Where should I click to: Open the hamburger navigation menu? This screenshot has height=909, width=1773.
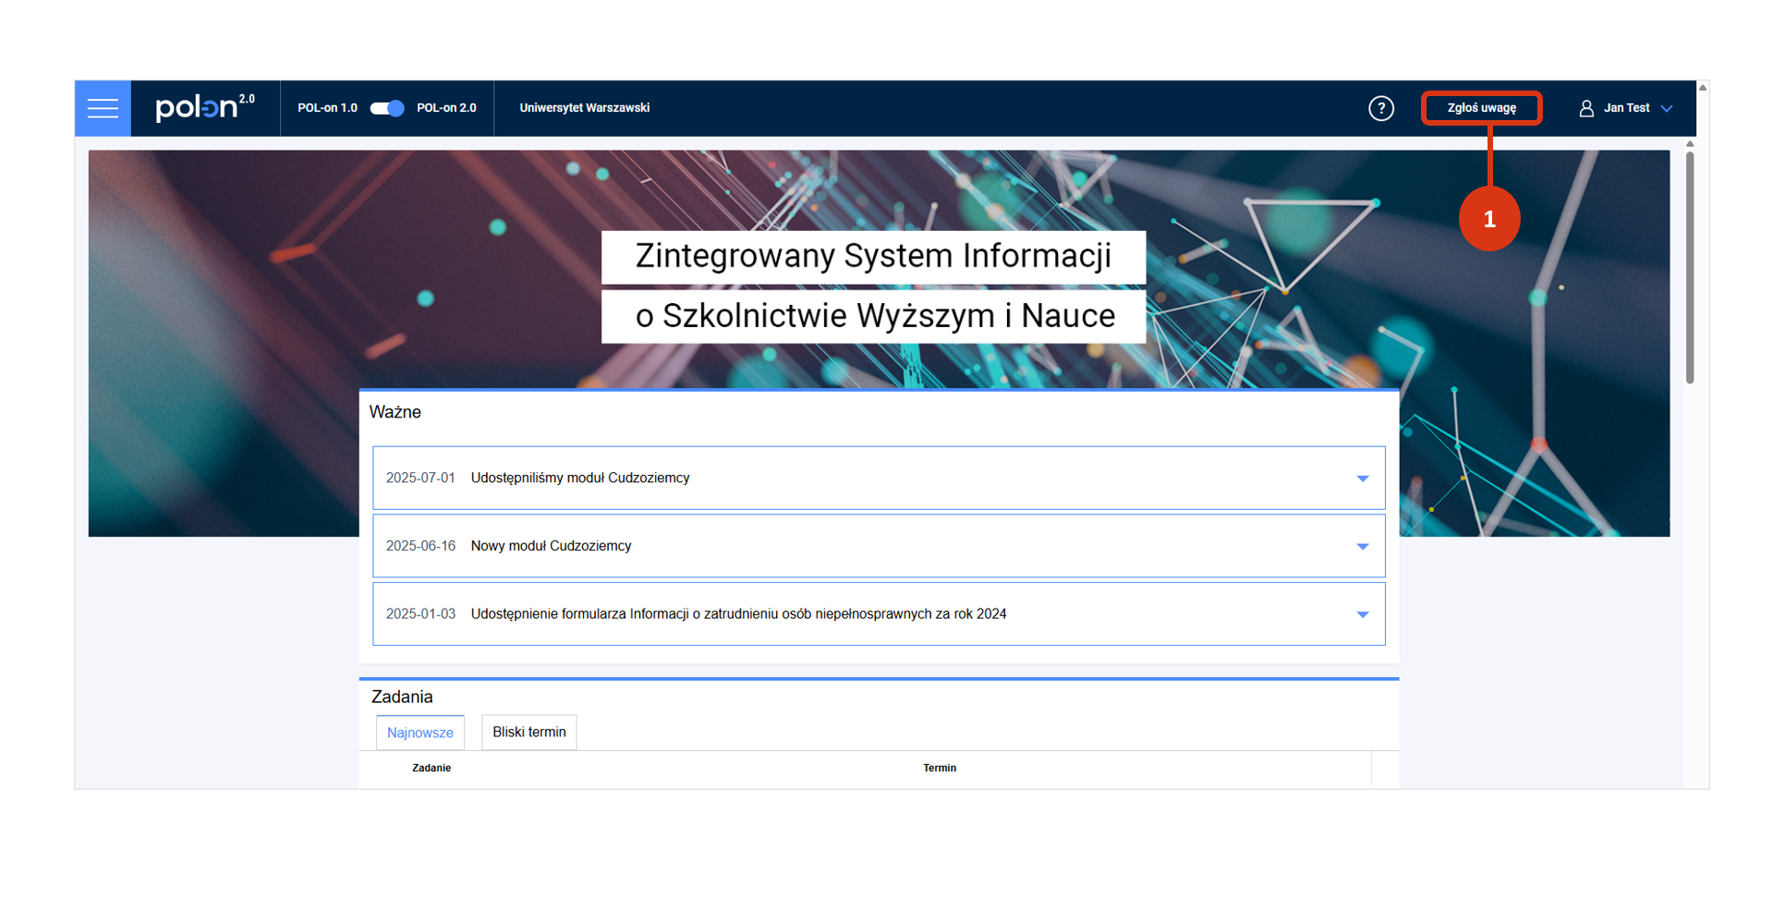pos(103,108)
